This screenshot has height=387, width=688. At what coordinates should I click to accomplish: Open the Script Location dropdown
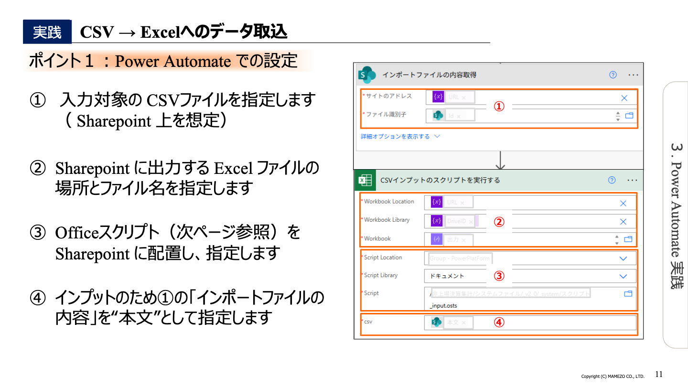click(623, 258)
